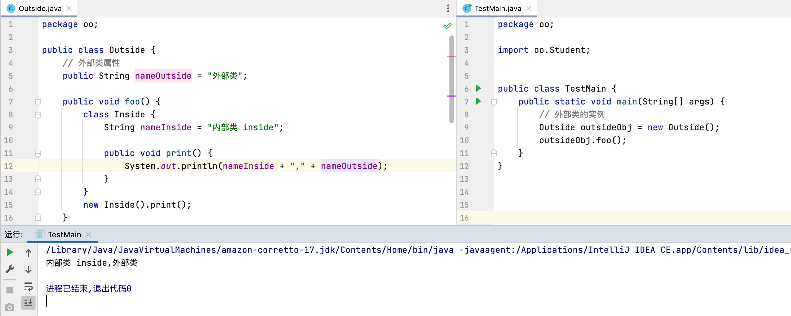Click "new Outside()" on line 9 in TestMain.java
Viewport: 791px width, 316px height.
(x=681, y=127)
